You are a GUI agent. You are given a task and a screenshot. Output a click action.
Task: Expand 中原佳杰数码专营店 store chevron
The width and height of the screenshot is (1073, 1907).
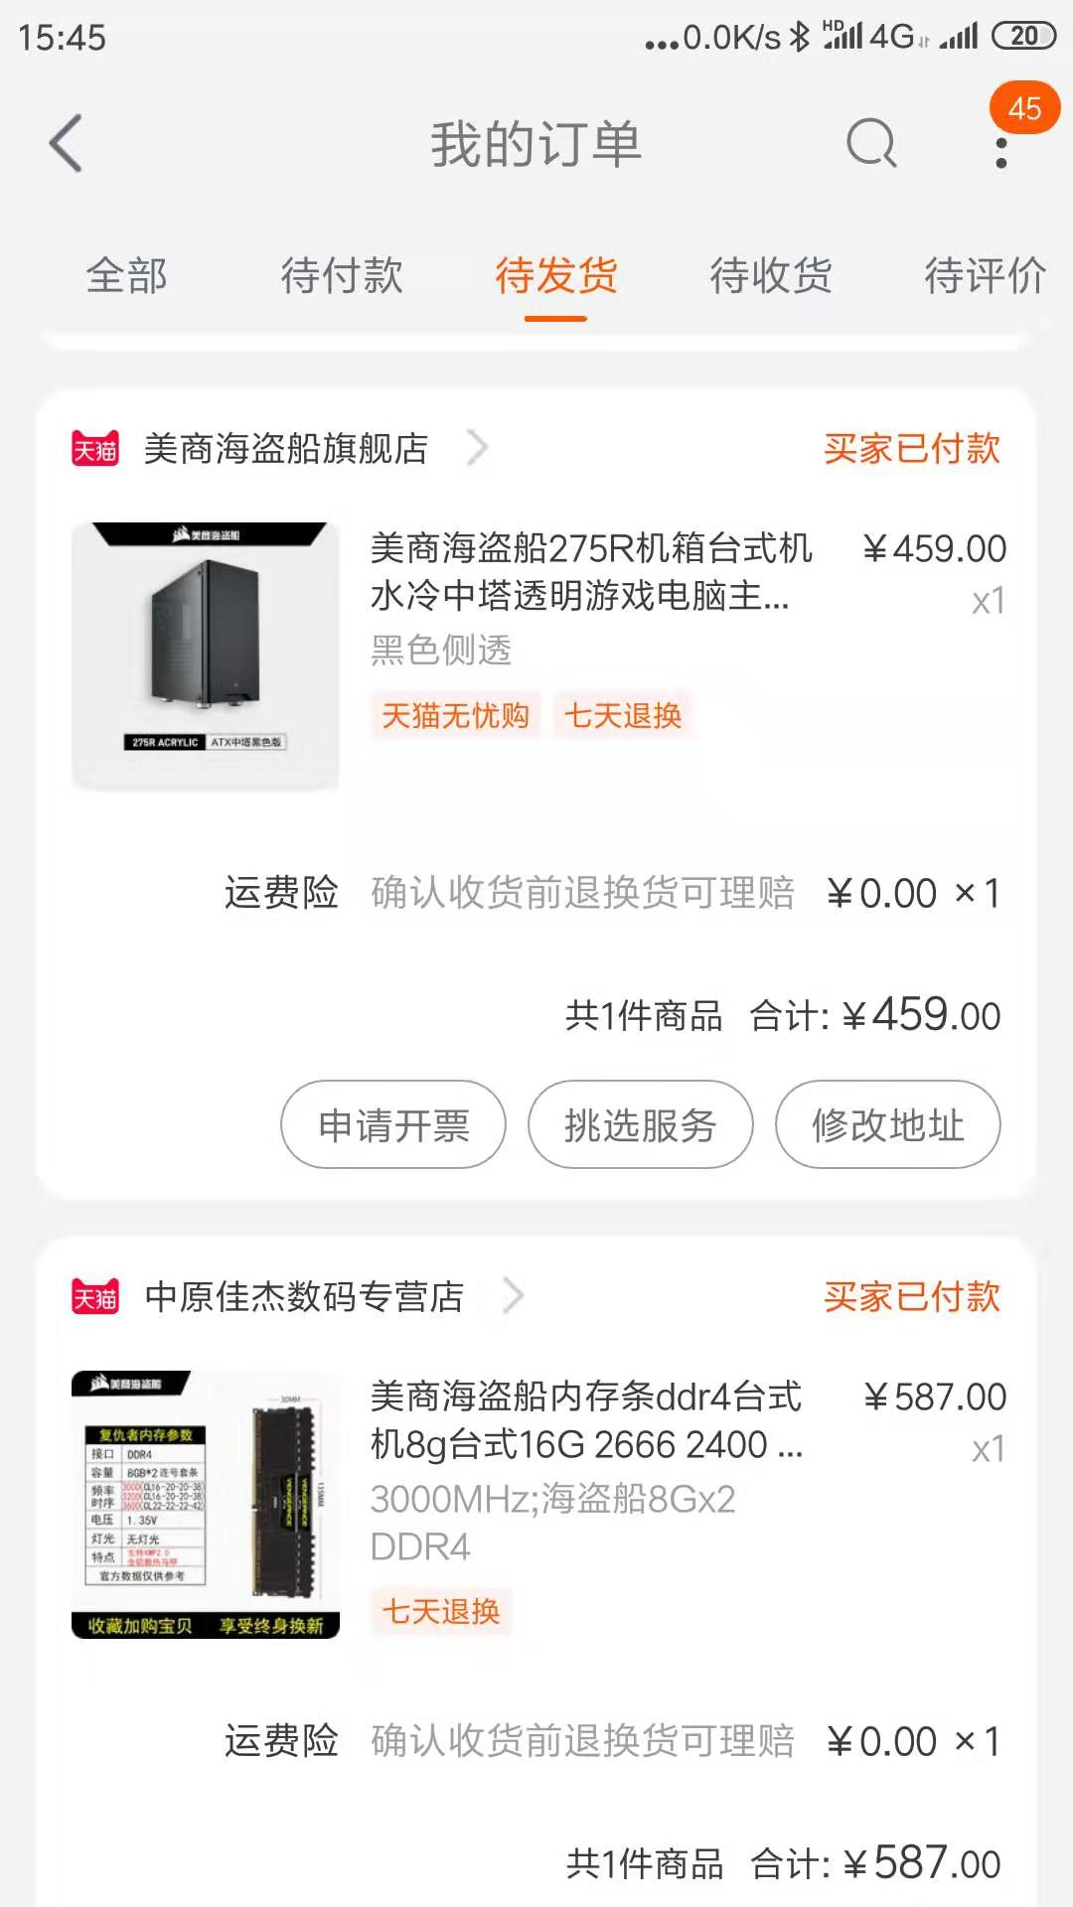tap(513, 1296)
